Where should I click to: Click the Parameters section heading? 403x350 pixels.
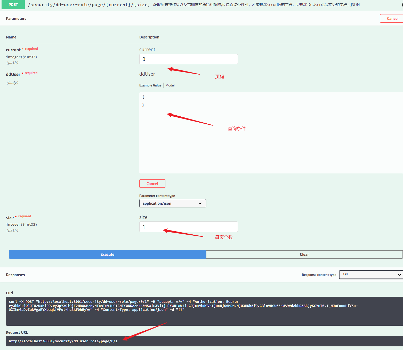click(x=16, y=18)
